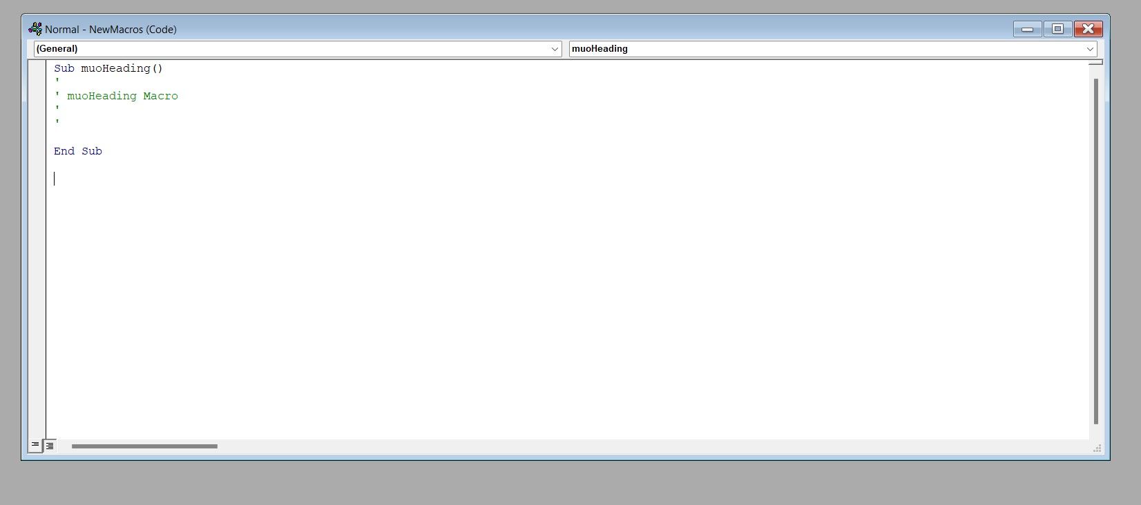
Task: Maximize the NewMacros code window
Action: [x=1057, y=29]
